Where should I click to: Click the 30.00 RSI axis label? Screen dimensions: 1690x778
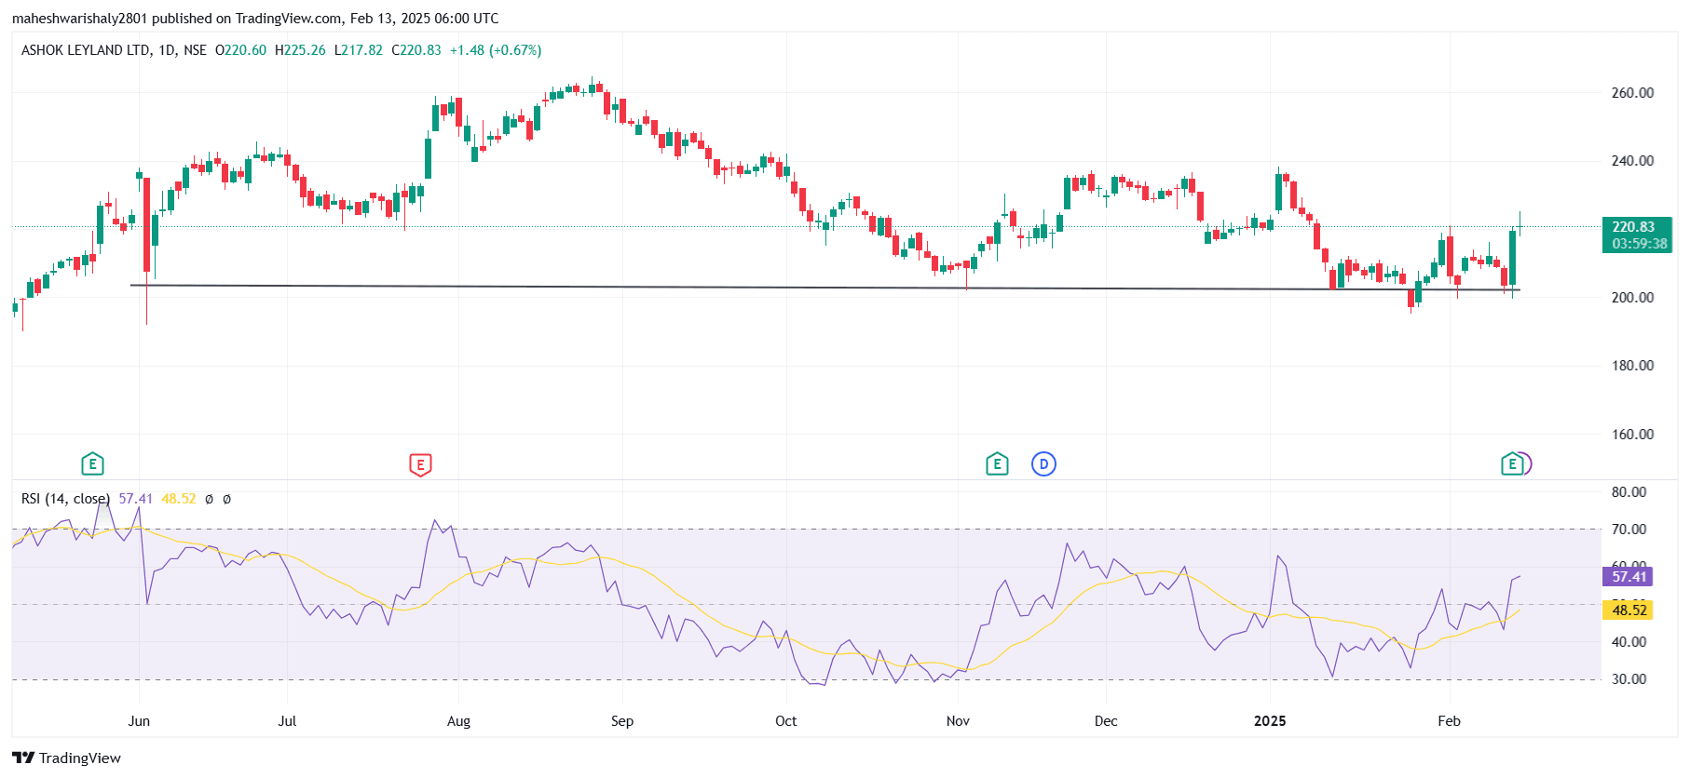pyautogui.click(x=1629, y=679)
